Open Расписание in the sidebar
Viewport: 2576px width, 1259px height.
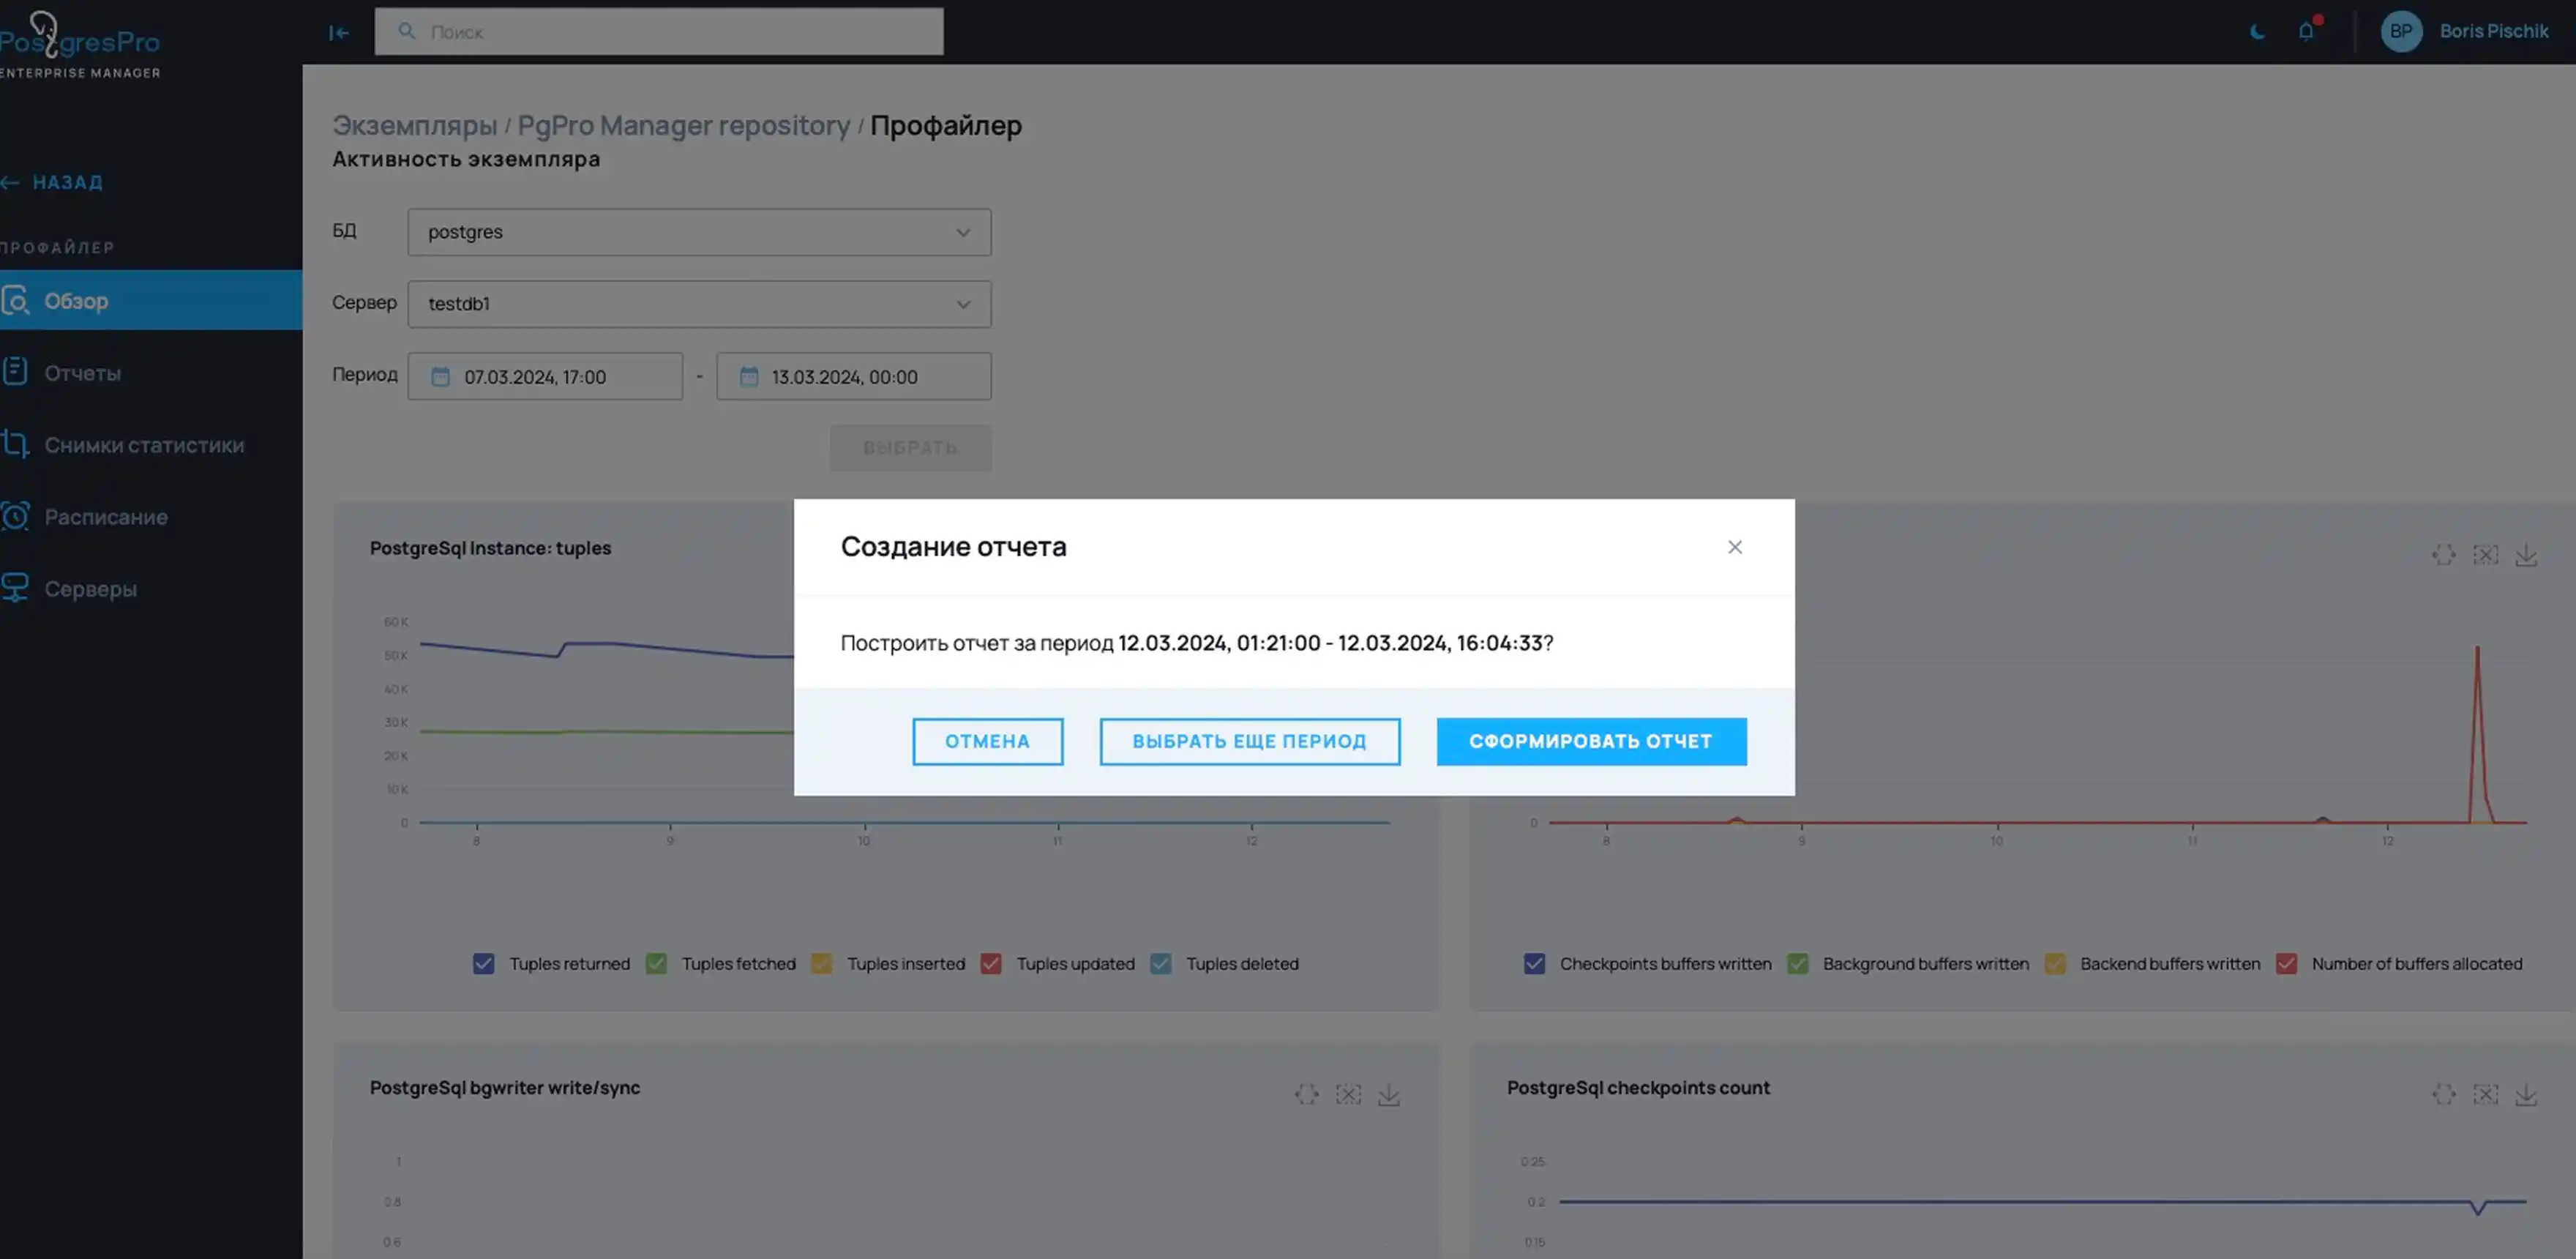(x=106, y=517)
